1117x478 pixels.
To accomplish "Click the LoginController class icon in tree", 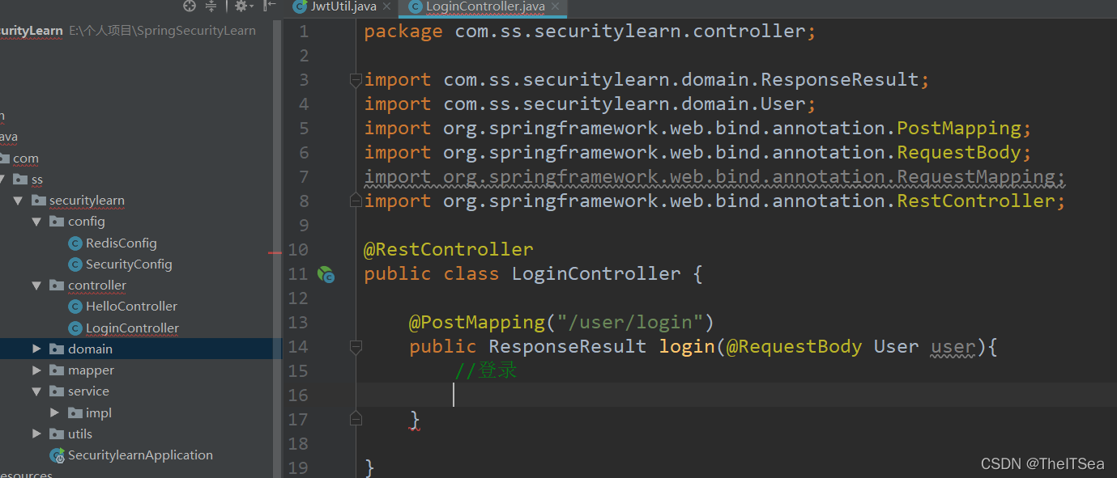I will pyautogui.click(x=75, y=328).
